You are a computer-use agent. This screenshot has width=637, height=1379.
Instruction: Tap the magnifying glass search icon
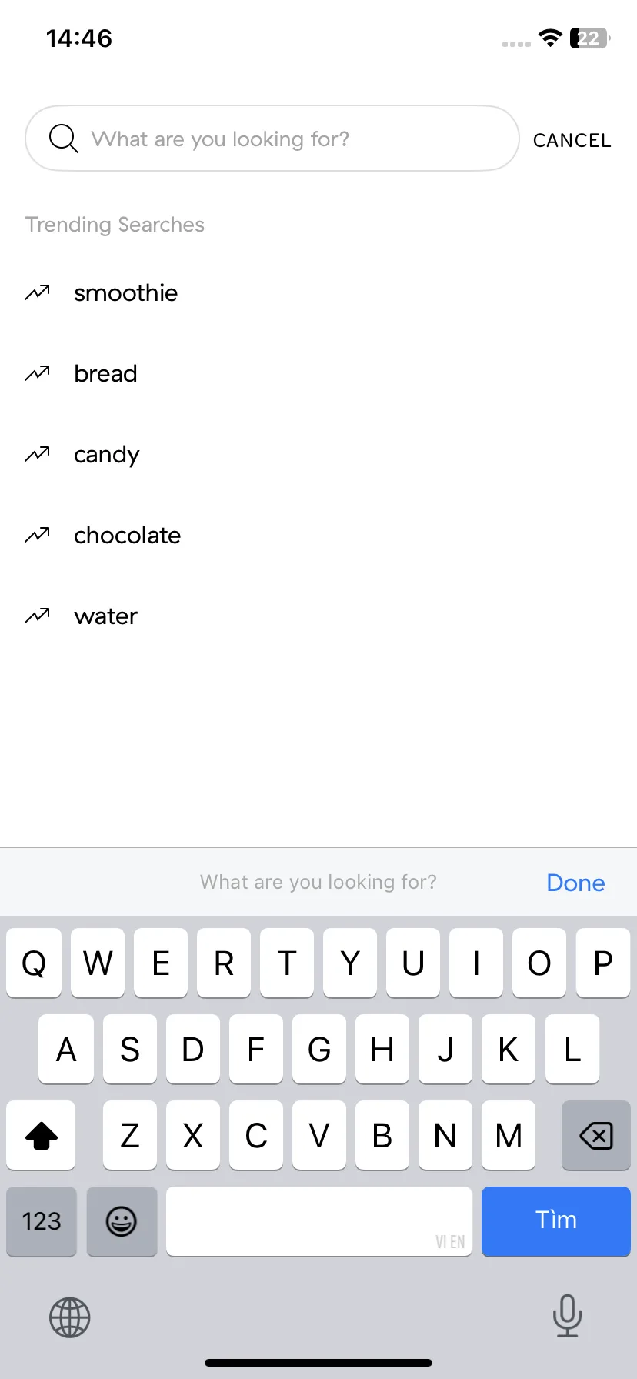coord(63,139)
